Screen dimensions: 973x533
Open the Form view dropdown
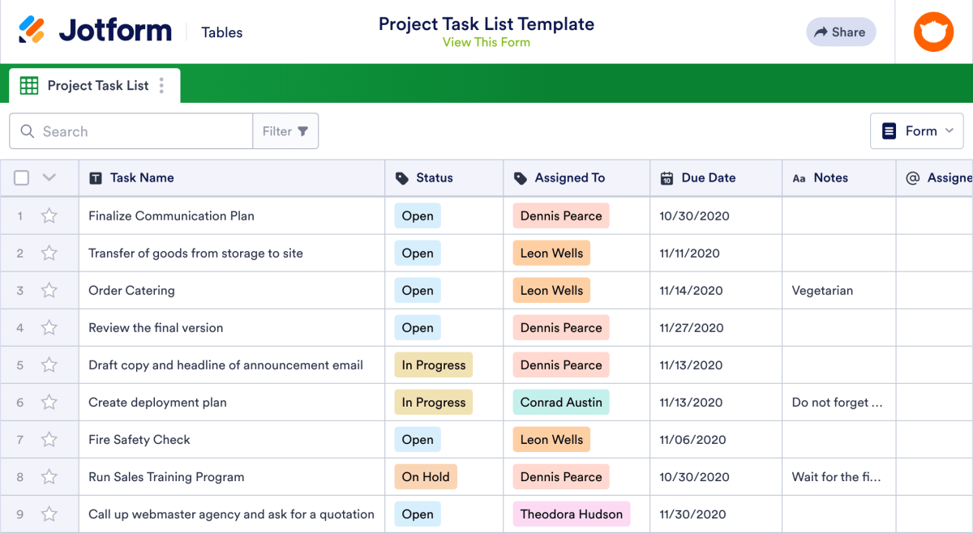pos(916,130)
